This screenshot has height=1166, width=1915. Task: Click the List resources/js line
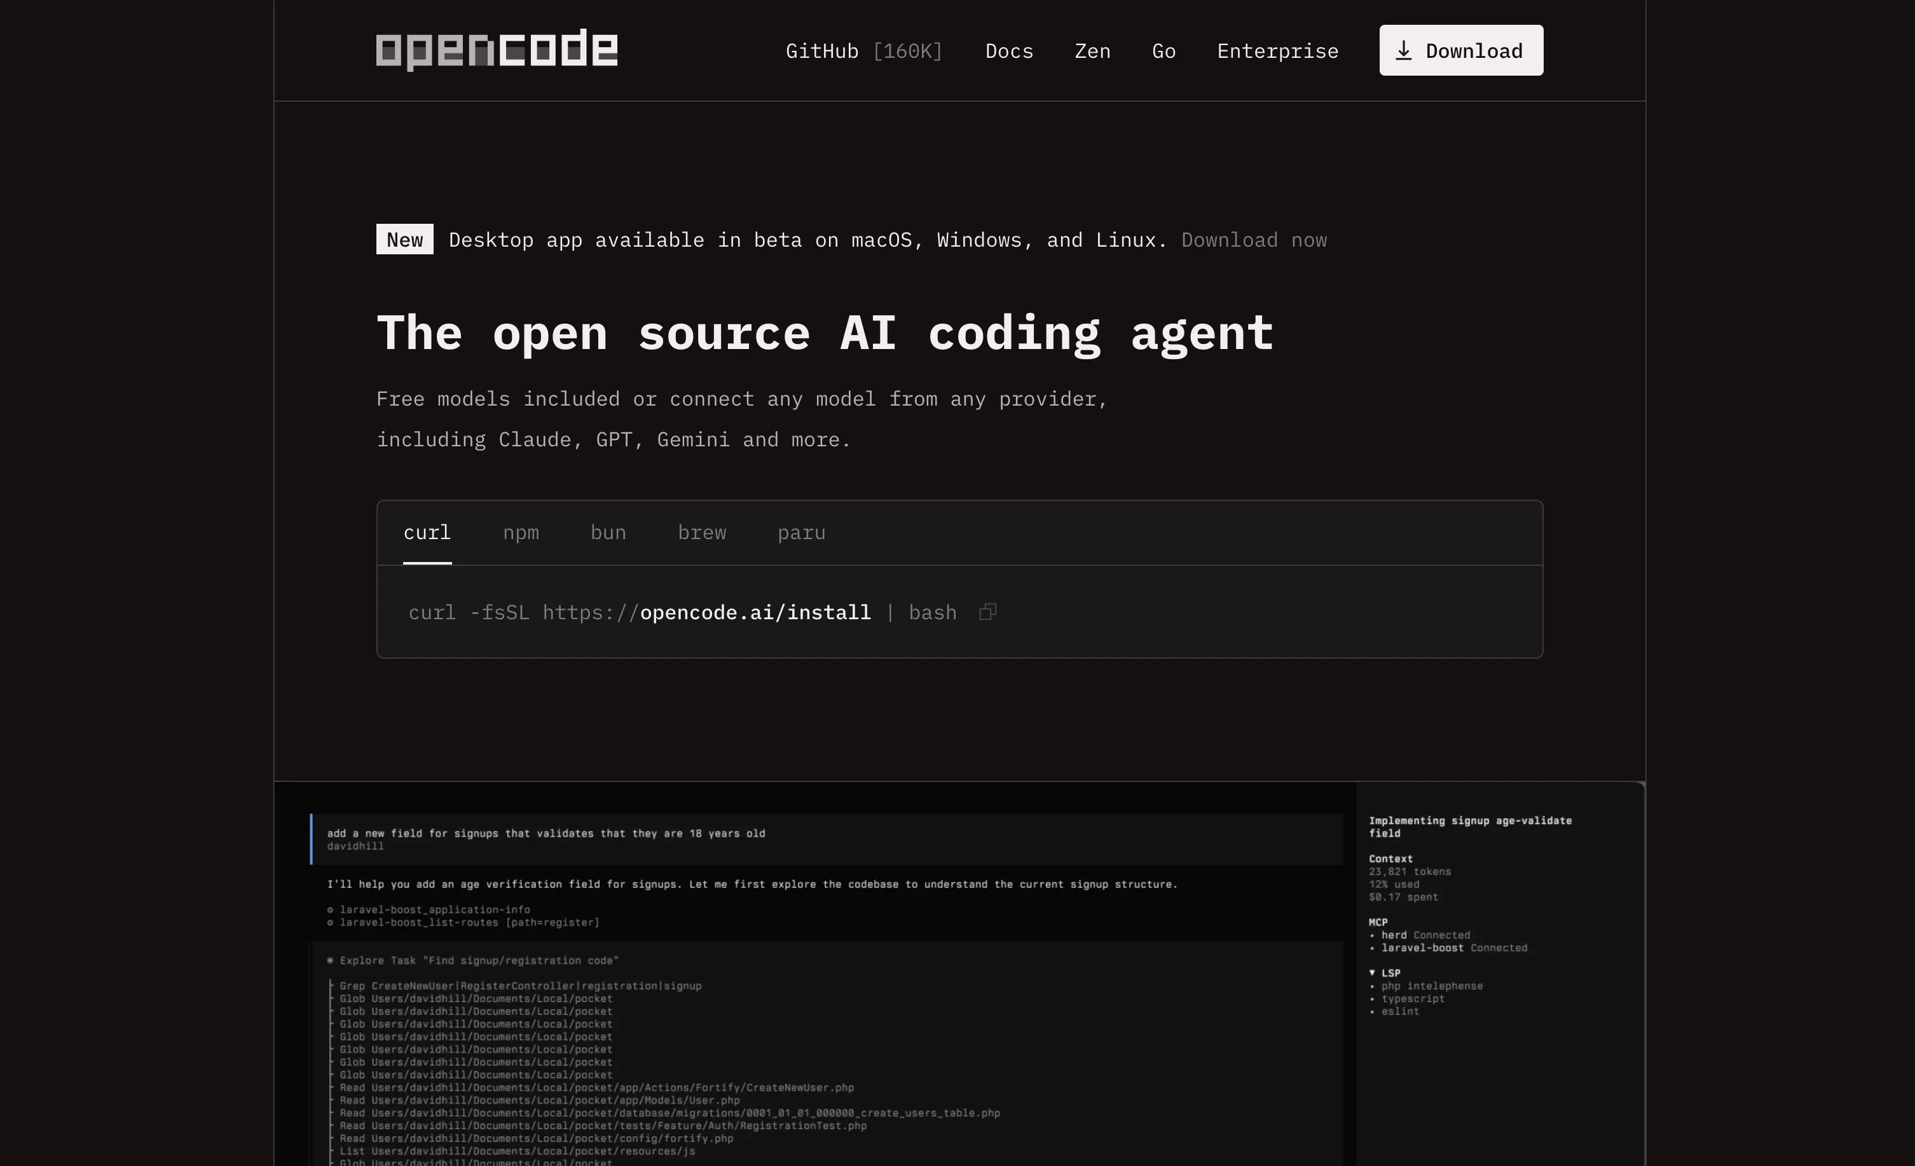click(x=517, y=1151)
